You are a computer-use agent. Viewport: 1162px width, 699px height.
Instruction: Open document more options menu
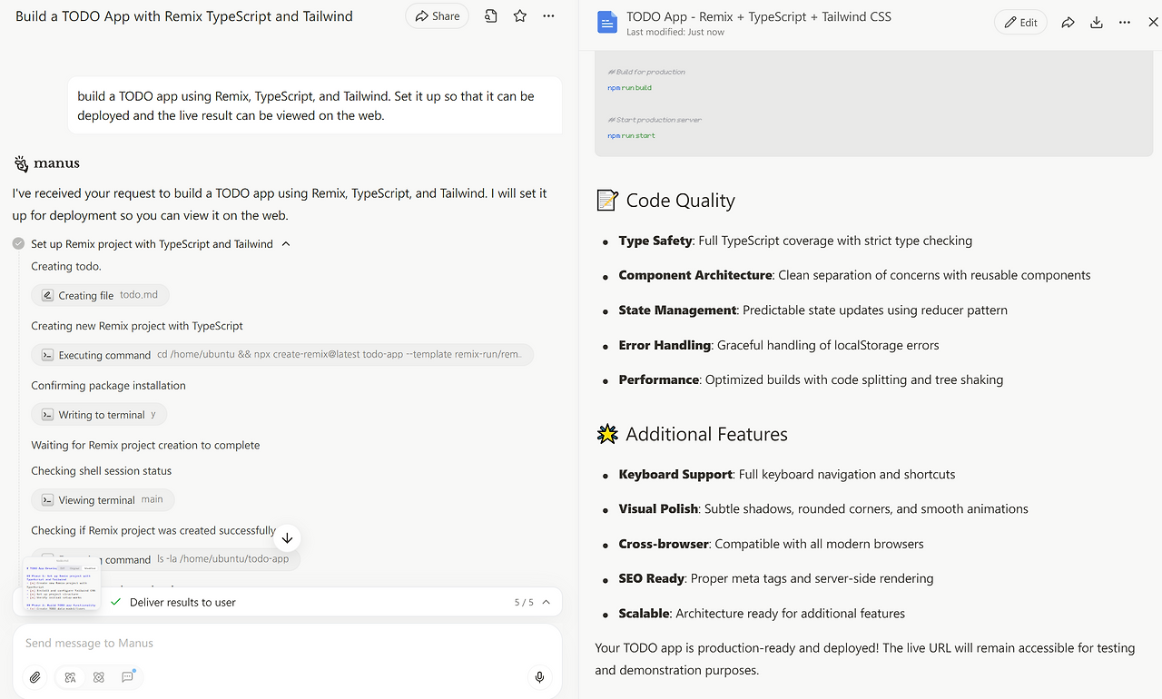[x=1125, y=23]
